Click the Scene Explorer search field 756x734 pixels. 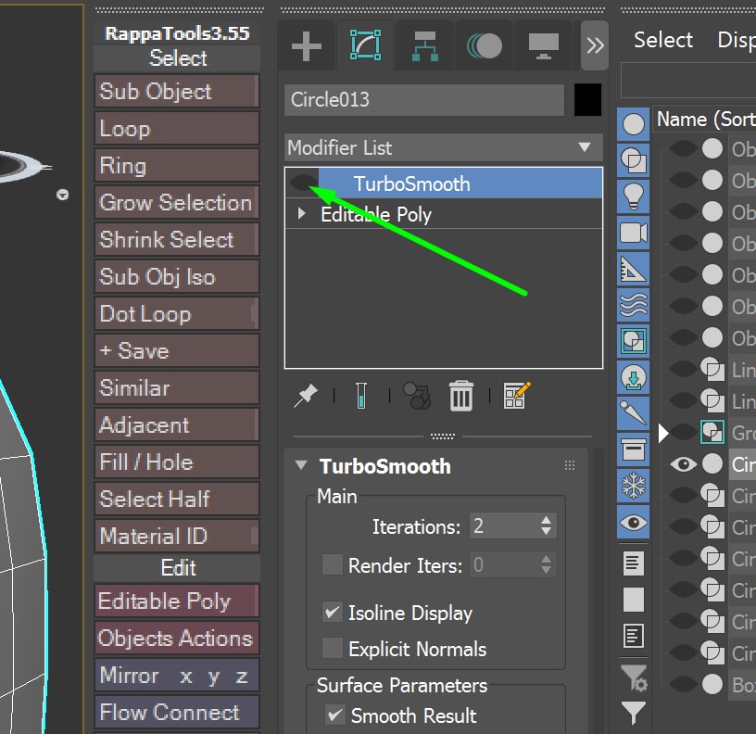coord(688,80)
